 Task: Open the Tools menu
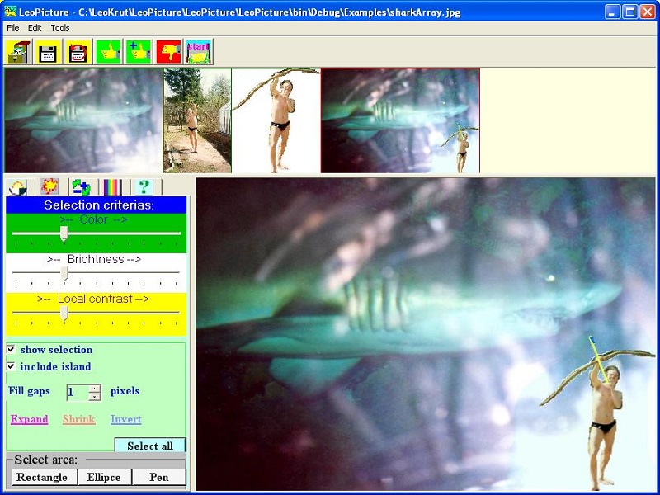click(60, 27)
